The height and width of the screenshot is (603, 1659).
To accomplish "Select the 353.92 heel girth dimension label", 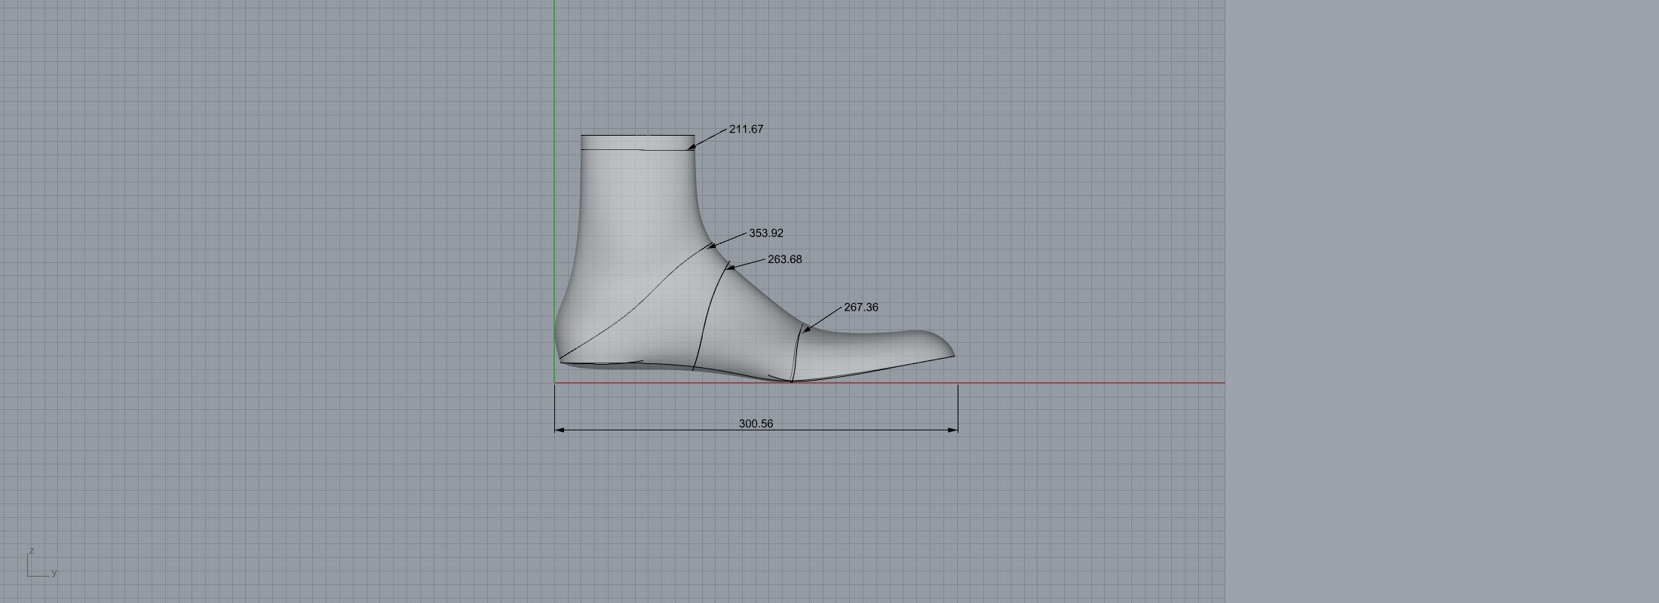I will point(766,234).
